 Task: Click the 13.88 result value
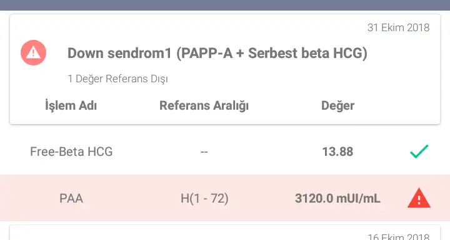(337, 151)
